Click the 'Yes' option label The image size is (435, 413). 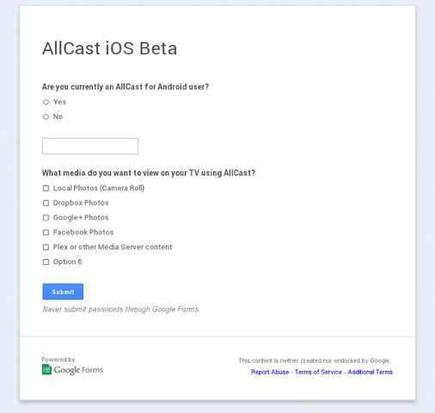pyautogui.click(x=59, y=102)
